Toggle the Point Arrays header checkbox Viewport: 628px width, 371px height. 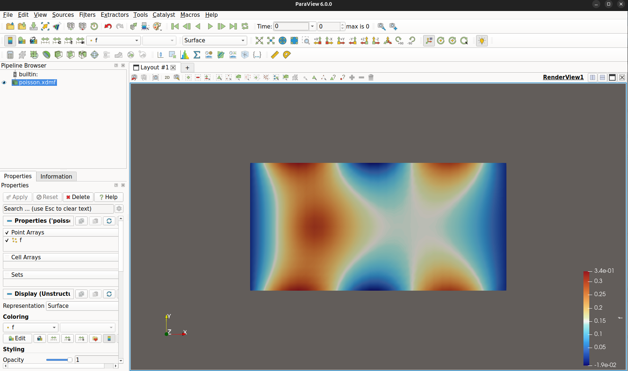tap(7, 233)
